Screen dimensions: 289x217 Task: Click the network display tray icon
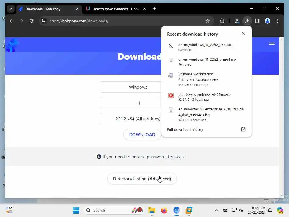pos(234,210)
